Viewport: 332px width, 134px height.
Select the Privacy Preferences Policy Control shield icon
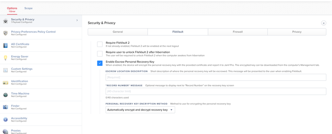(x=6, y=33)
